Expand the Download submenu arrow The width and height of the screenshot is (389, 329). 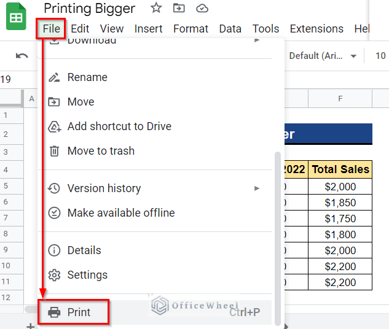[x=257, y=41]
